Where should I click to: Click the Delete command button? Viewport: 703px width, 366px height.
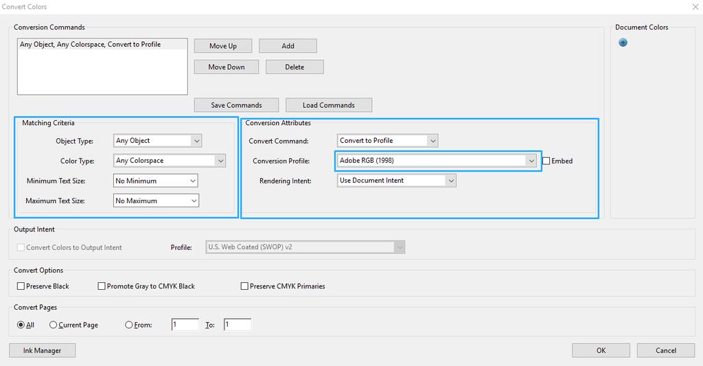click(x=295, y=67)
